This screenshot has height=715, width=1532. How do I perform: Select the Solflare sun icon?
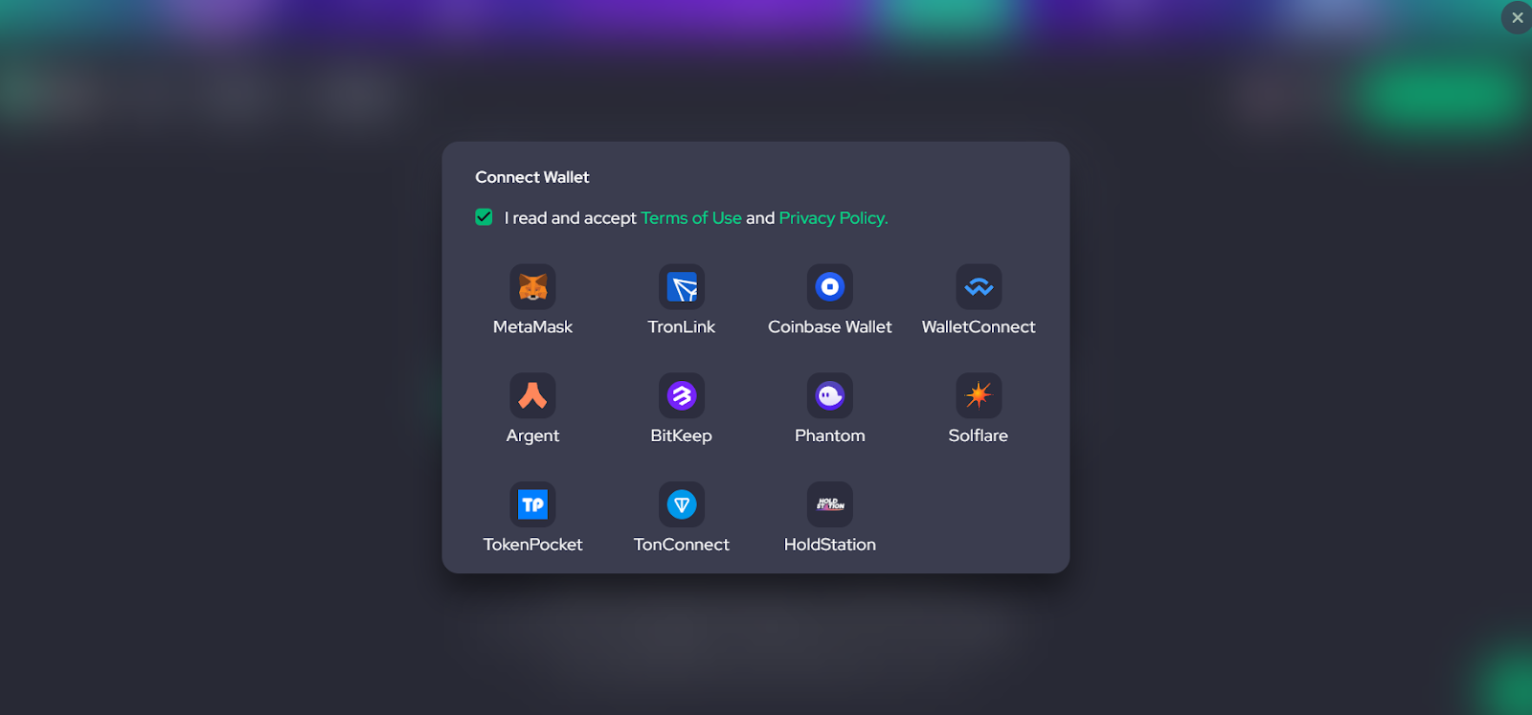[x=979, y=395]
